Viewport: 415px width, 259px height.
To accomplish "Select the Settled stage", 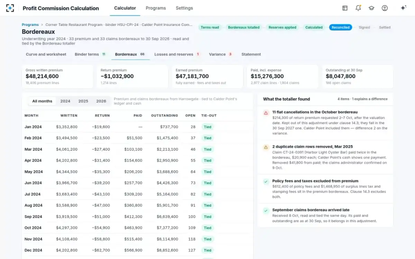I will pyautogui.click(x=385, y=27).
